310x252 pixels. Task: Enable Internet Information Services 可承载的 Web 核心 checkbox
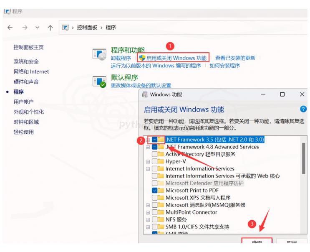pos(155,176)
